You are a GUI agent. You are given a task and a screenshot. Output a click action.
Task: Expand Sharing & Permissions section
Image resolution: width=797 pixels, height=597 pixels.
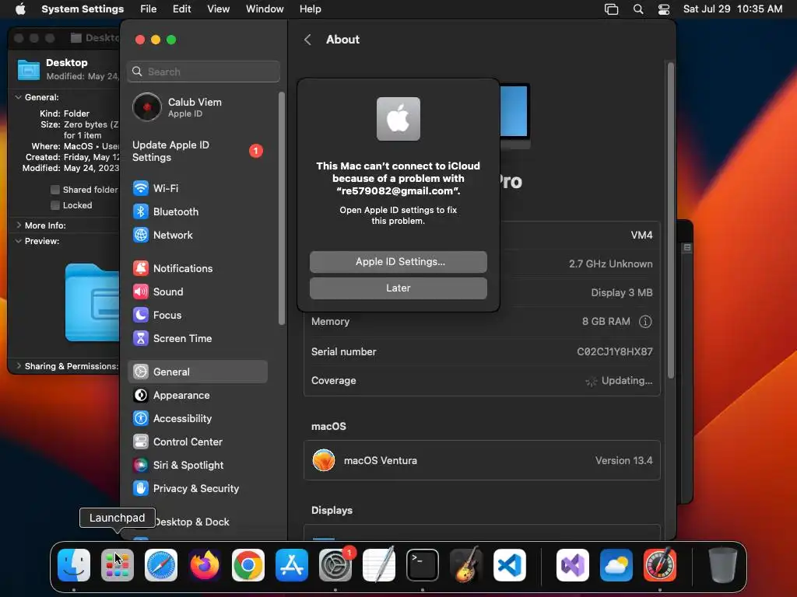tap(19, 366)
